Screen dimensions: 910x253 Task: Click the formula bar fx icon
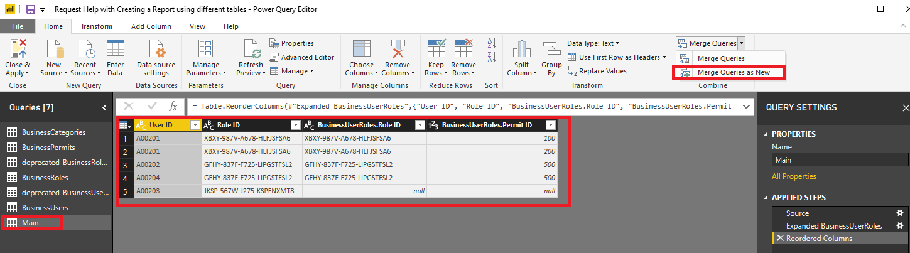point(173,106)
